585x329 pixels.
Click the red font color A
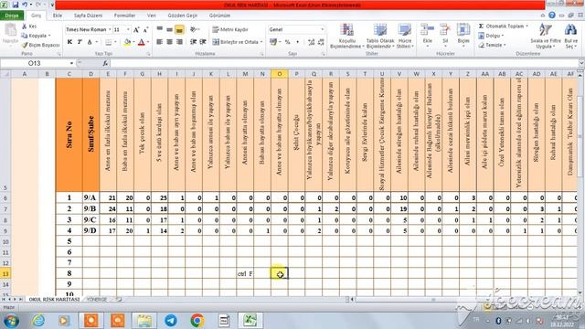pyautogui.click(x=142, y=42)
